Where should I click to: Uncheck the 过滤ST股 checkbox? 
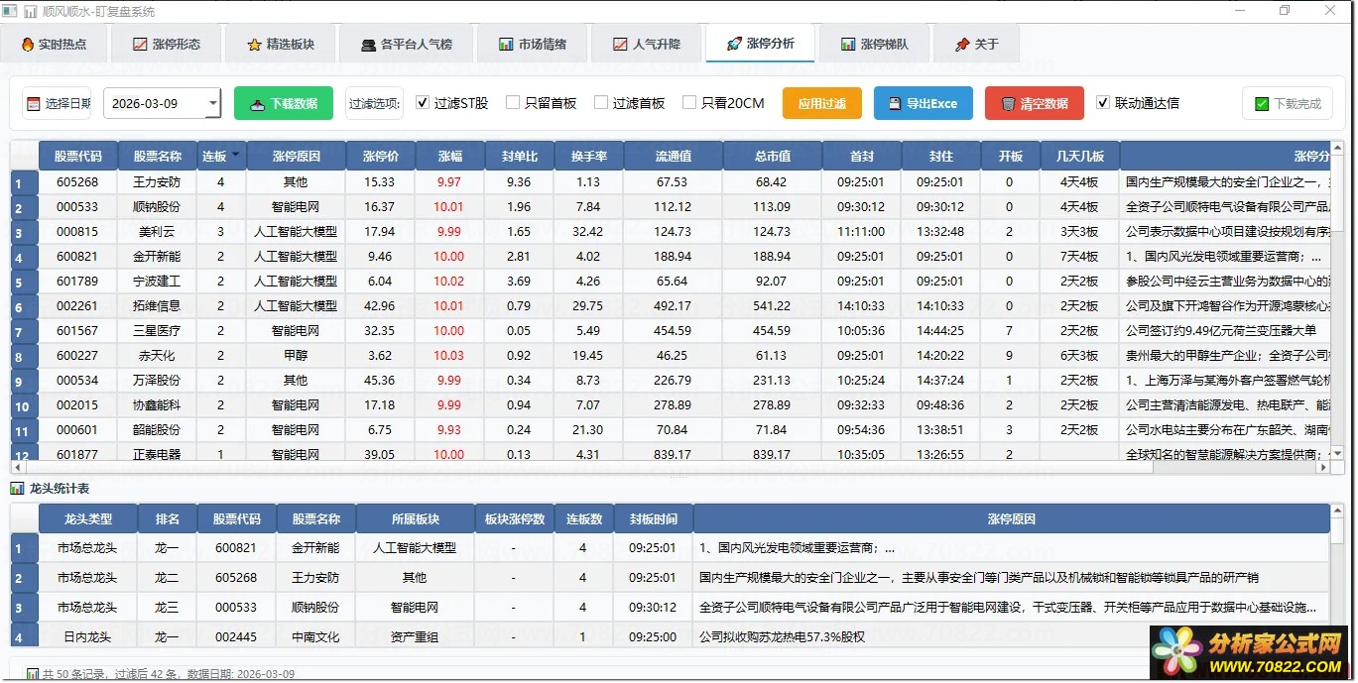[423, 103]
